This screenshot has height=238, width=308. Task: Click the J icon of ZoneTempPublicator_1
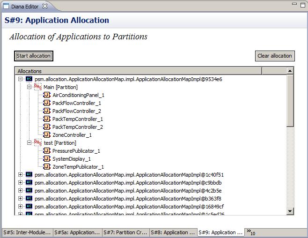(x=47, y=167)
